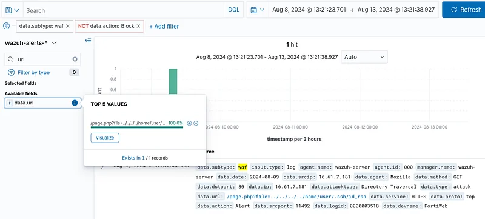Edit the data.subtype: waf filter pill
This screenshot has width=485, height=219.
[41, 26]
